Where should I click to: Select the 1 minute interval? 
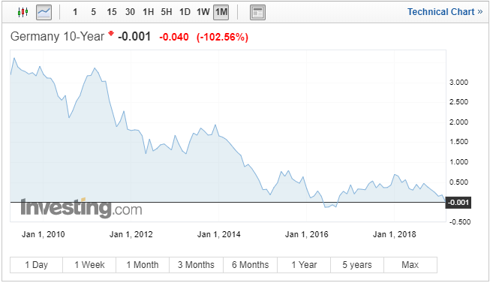coord(75,12)
